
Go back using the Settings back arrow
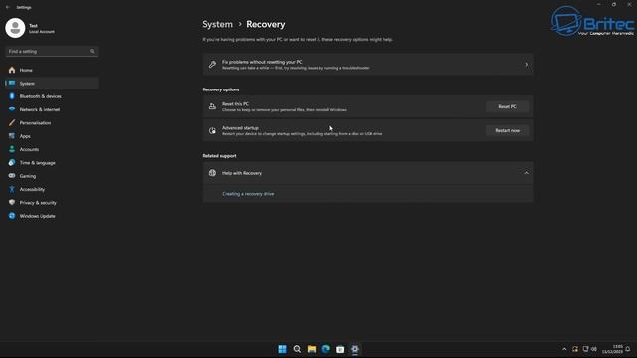pos(8,7)
